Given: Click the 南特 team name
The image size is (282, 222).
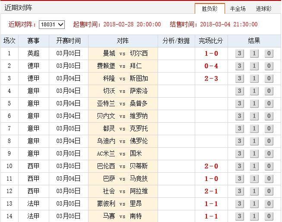Looking at the screenshot, I should [x=136, y=216].
